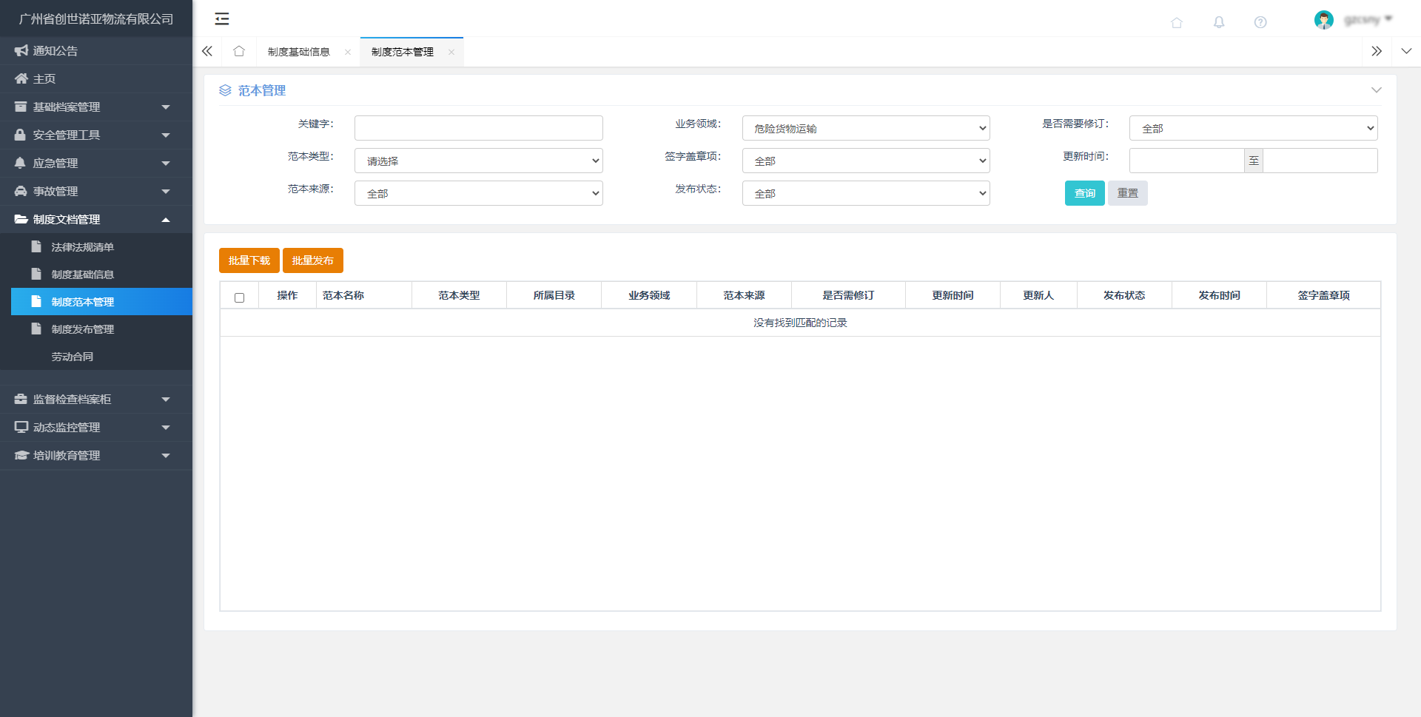Click the 查询 button

(1084, 193)
